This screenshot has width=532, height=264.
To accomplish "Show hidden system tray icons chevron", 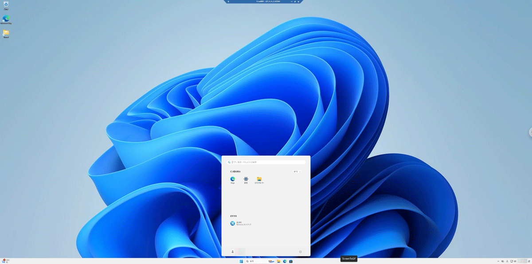I will tap(498, 261).
